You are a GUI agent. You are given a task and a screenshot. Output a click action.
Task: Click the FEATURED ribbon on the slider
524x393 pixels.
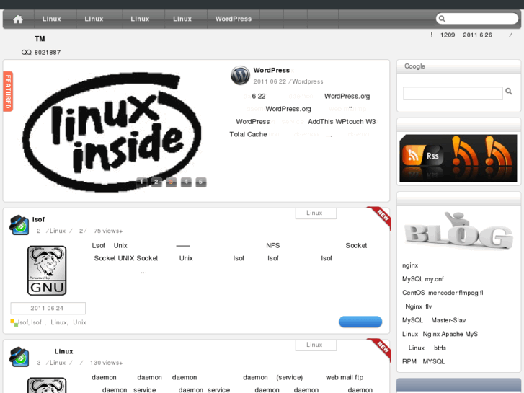(x=8, y=92)
